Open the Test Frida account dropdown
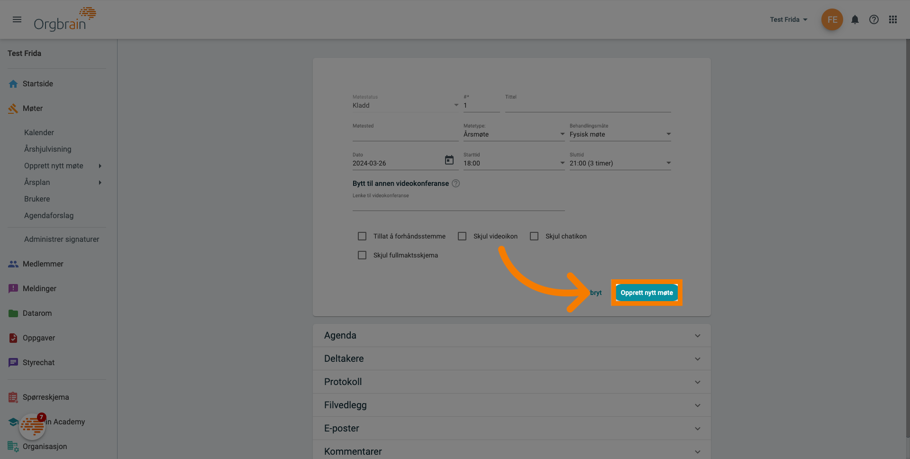 (x=789, y=19)
